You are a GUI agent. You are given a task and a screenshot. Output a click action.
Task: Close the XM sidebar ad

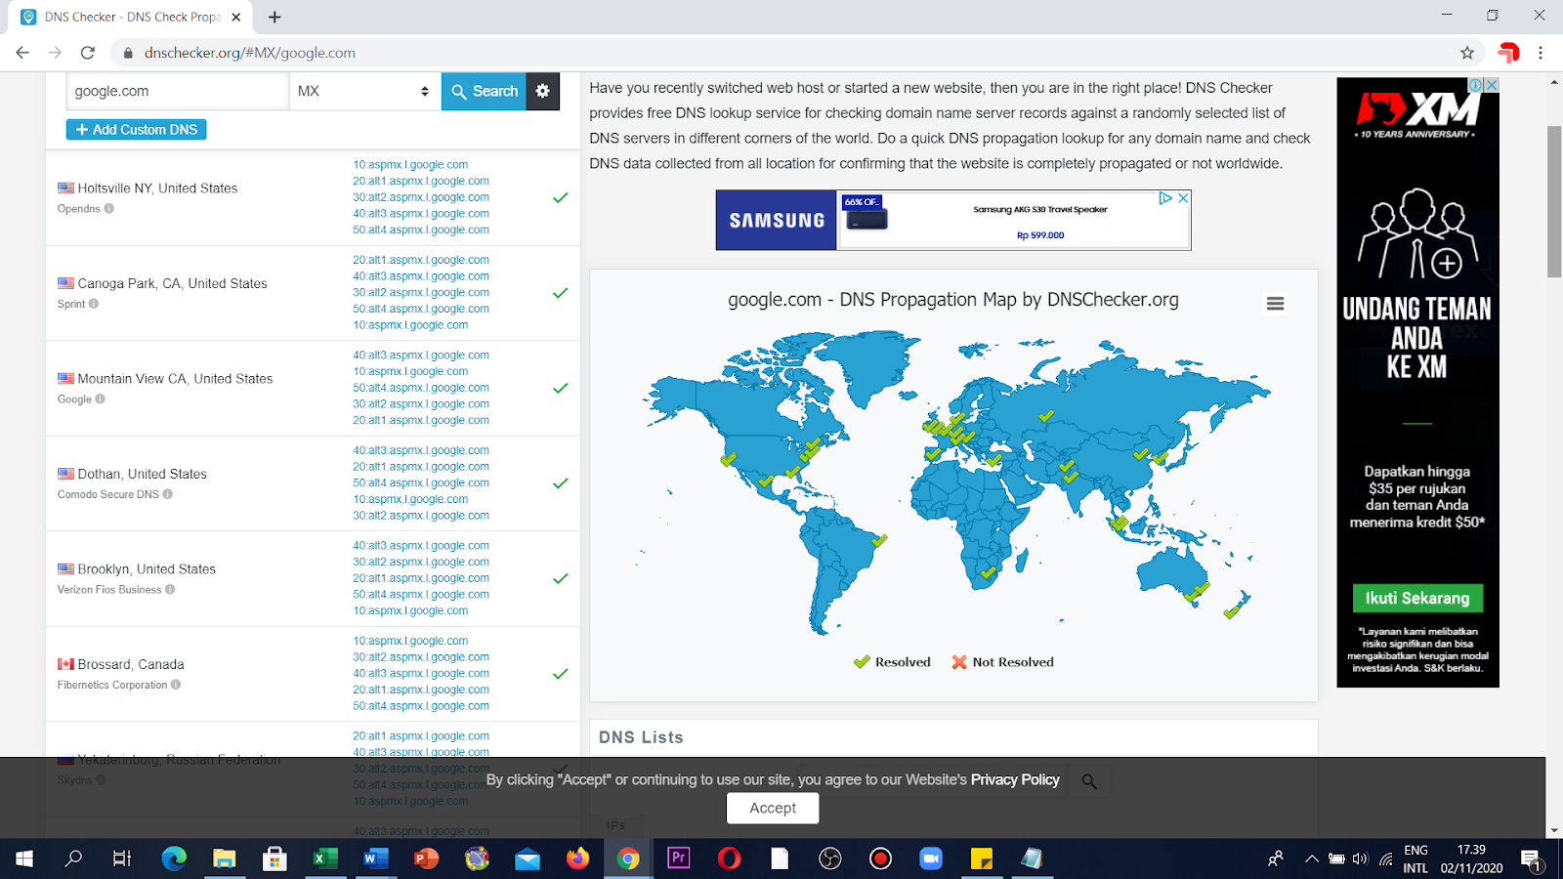click(1491, 85)
